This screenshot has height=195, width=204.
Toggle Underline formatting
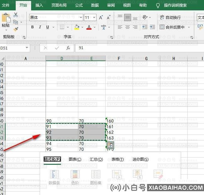47,27
